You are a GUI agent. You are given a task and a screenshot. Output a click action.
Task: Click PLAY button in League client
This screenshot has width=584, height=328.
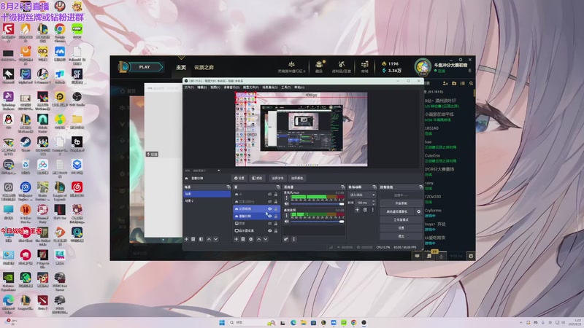coord(145,67)
